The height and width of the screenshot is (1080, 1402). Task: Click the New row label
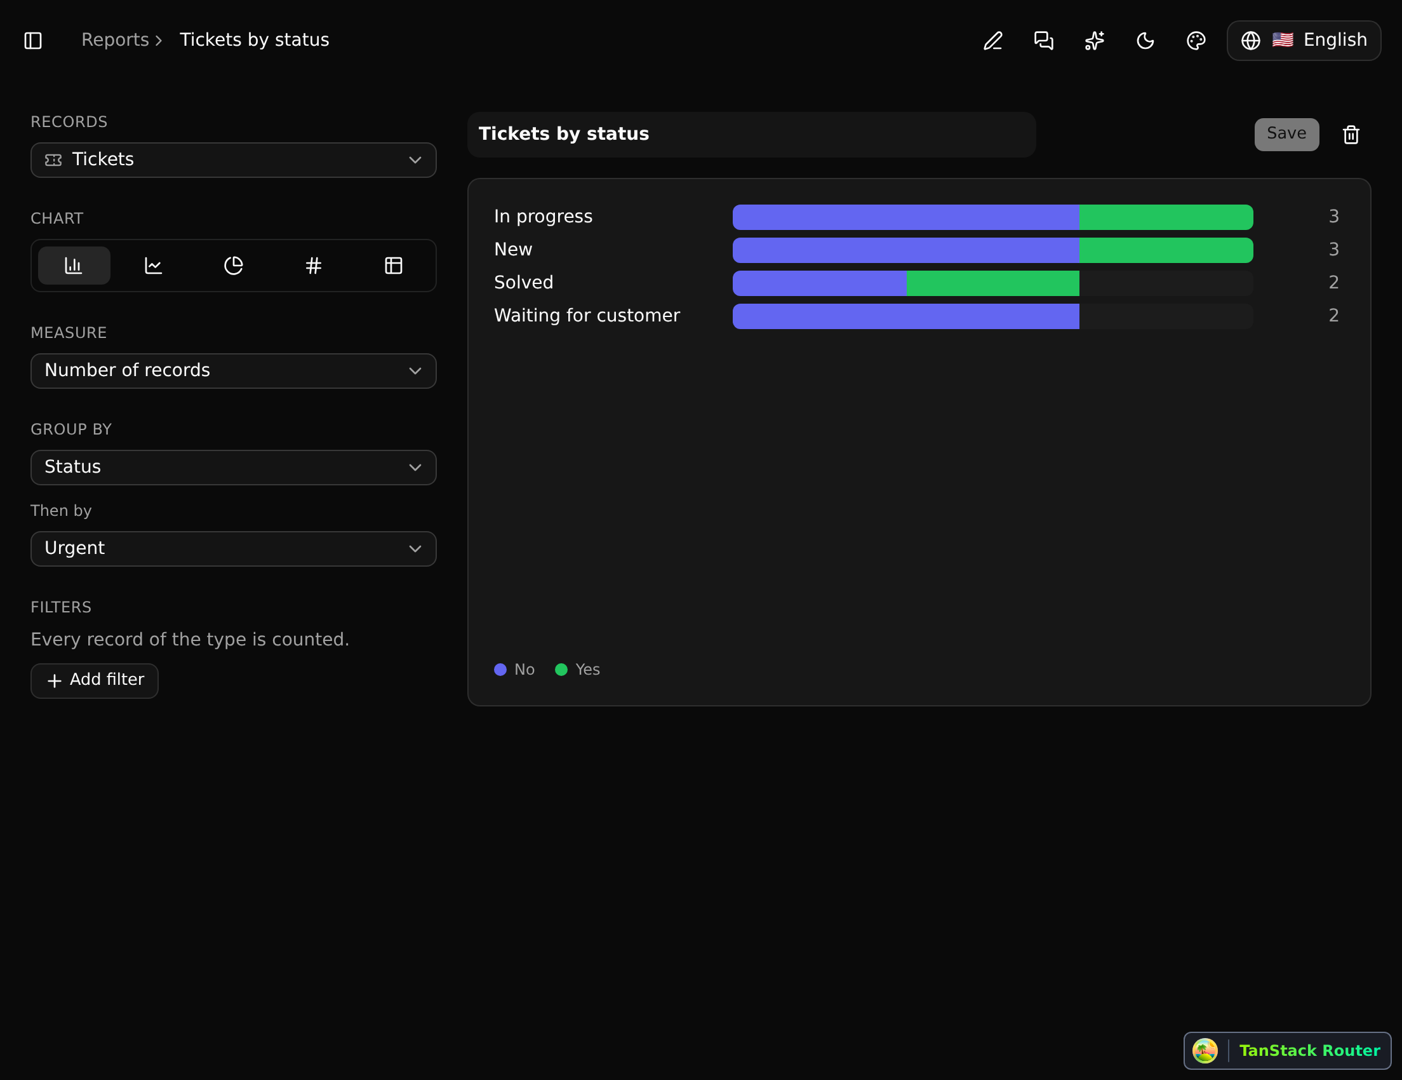[x=513, y=250]
